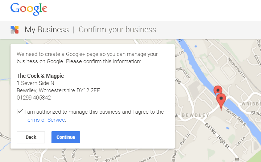Open the Terms of Service link

[x=45, y=120]
